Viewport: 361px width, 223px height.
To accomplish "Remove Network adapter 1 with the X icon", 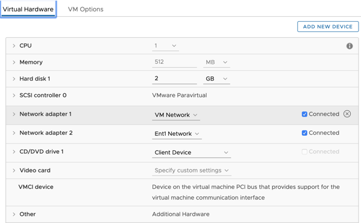I will pyautogui.click(x=347, y=114).
